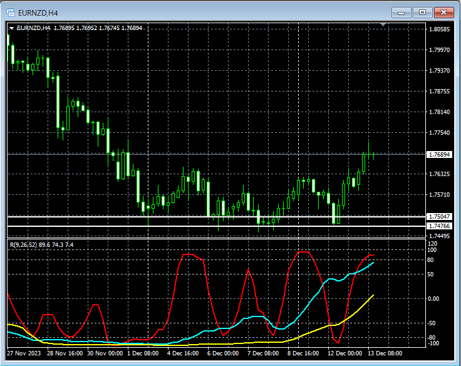The width and height of the screenshot is (461, 366).
Task: Click the 30 Nov 00:00 time label
Action: [105, 353]
